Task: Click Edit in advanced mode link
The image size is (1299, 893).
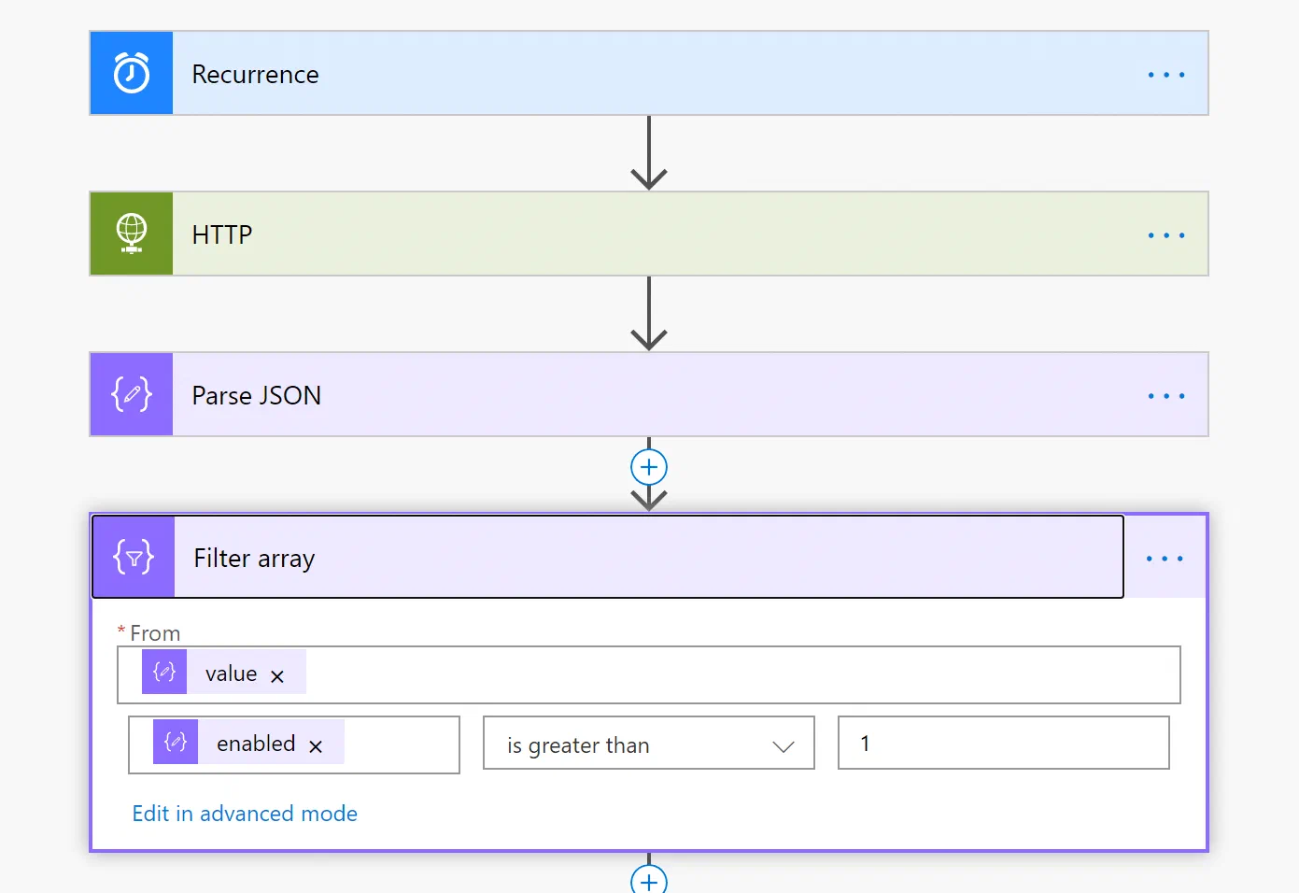Action: pyautogui.click(x=245, y=814)
